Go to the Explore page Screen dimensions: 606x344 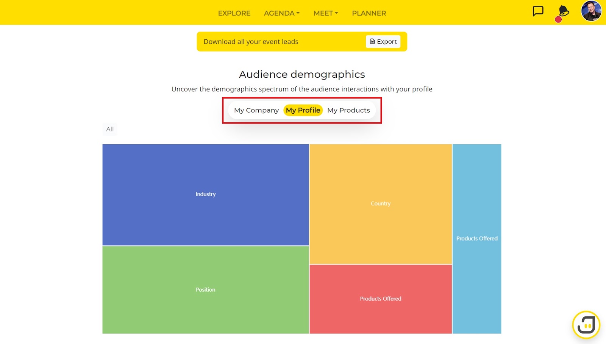coord(234,13)
